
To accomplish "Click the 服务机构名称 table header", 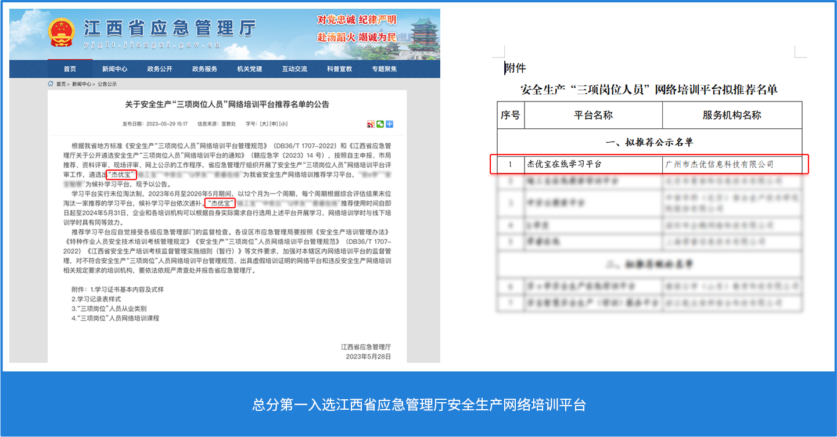I will click(732, 115).
